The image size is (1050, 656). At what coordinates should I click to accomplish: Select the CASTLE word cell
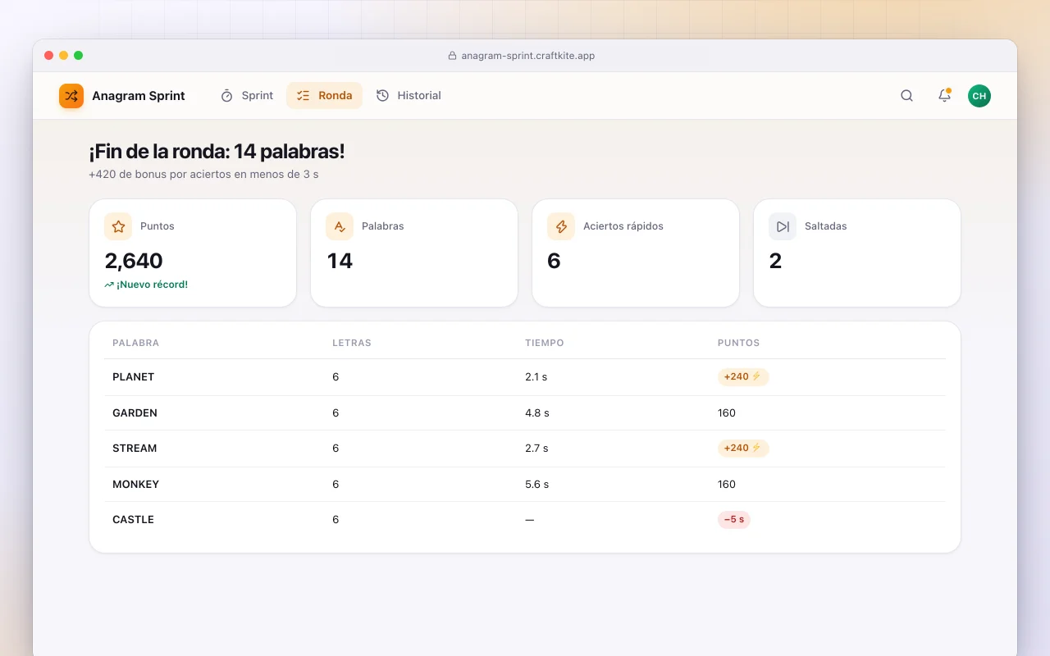[x=134, y=520]
